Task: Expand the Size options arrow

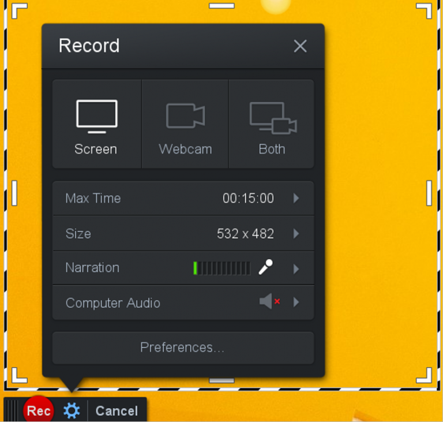Action: [296, 233]
